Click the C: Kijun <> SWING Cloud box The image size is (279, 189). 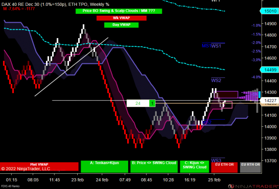(x=194, y=167)
